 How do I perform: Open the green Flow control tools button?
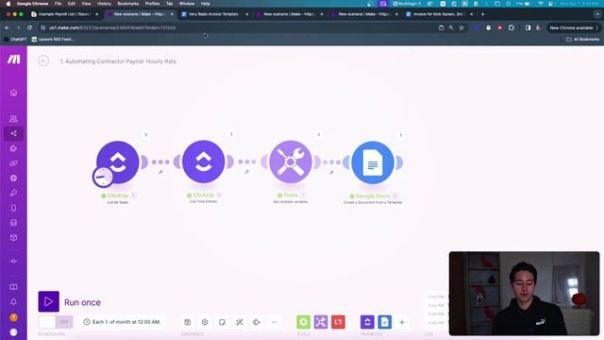coord(304,322)
